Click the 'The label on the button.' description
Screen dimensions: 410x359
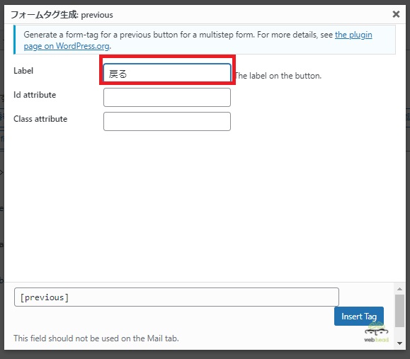pos(278,76)
